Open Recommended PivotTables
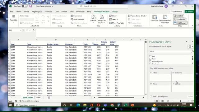 [x=165, y=19]
